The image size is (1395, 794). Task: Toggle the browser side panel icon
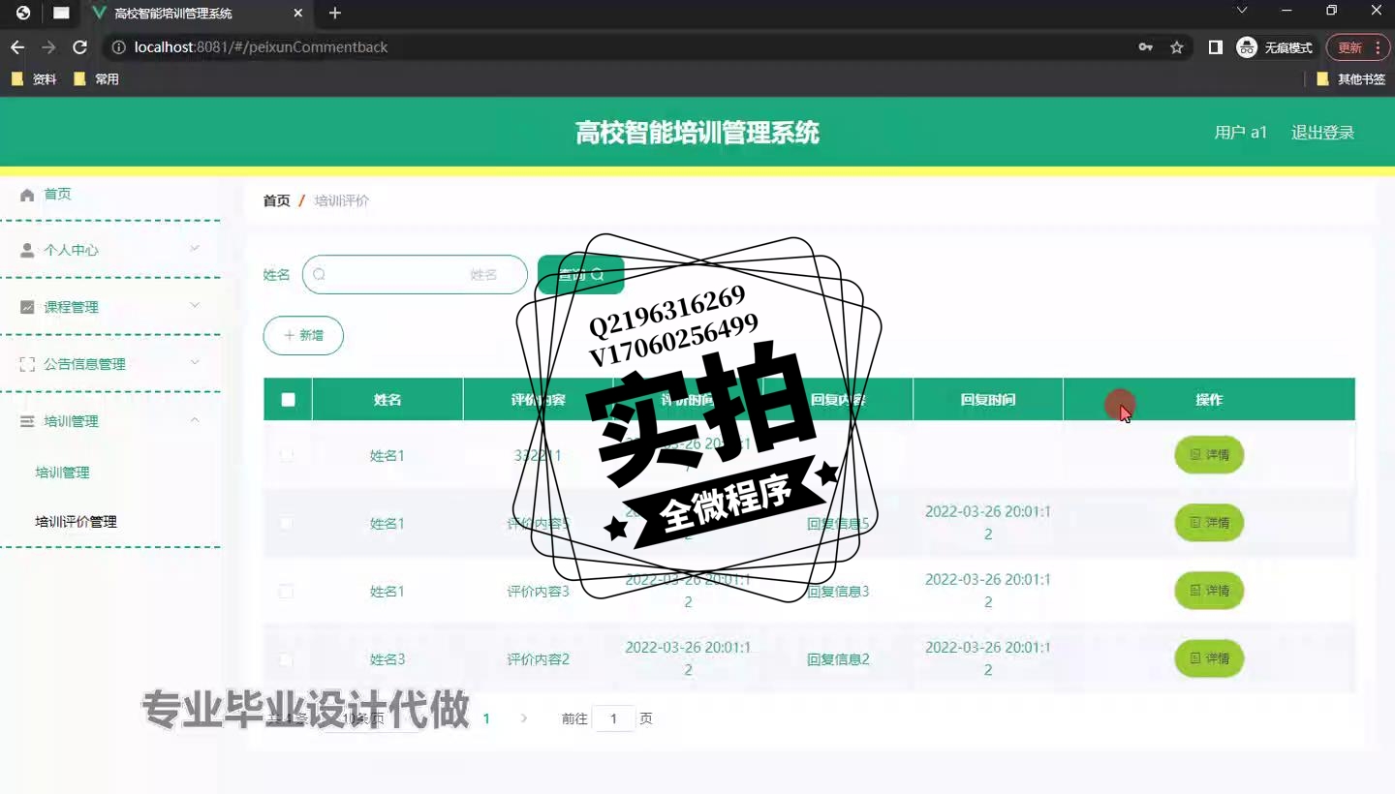click(1216, 47)
